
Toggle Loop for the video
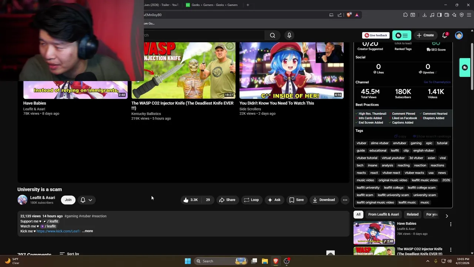point(251,200)
